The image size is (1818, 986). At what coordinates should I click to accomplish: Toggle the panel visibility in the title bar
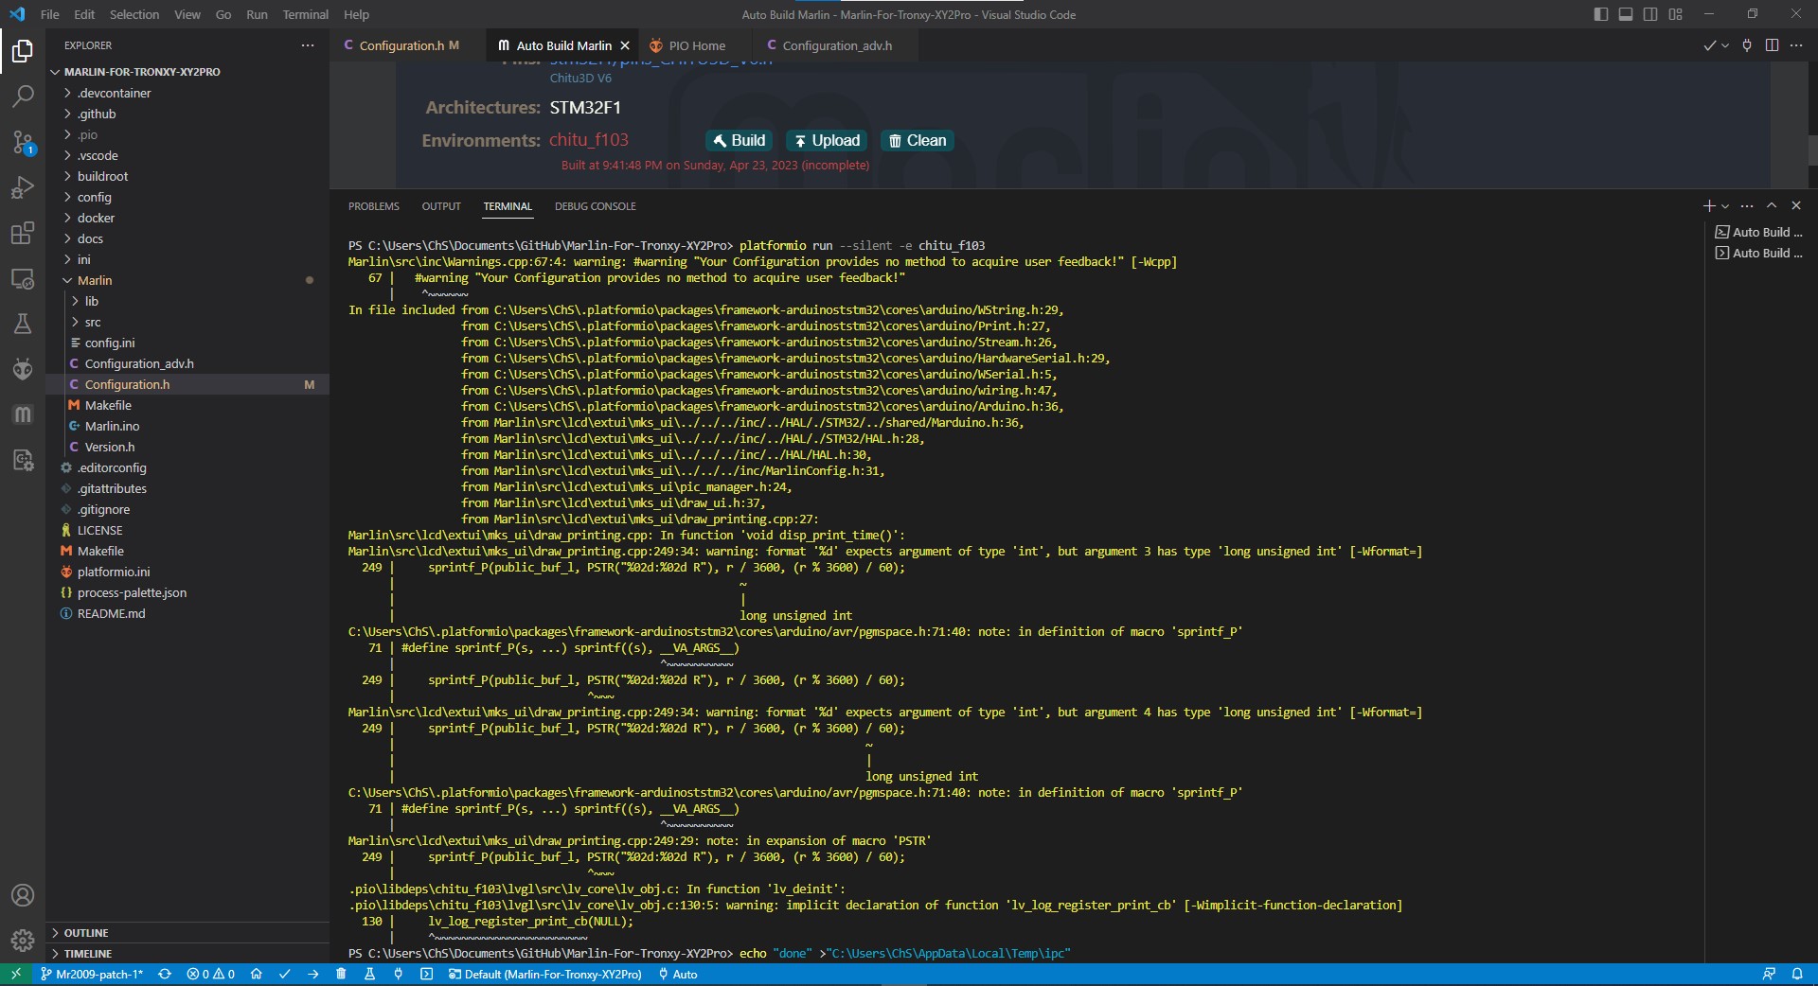1626,14
